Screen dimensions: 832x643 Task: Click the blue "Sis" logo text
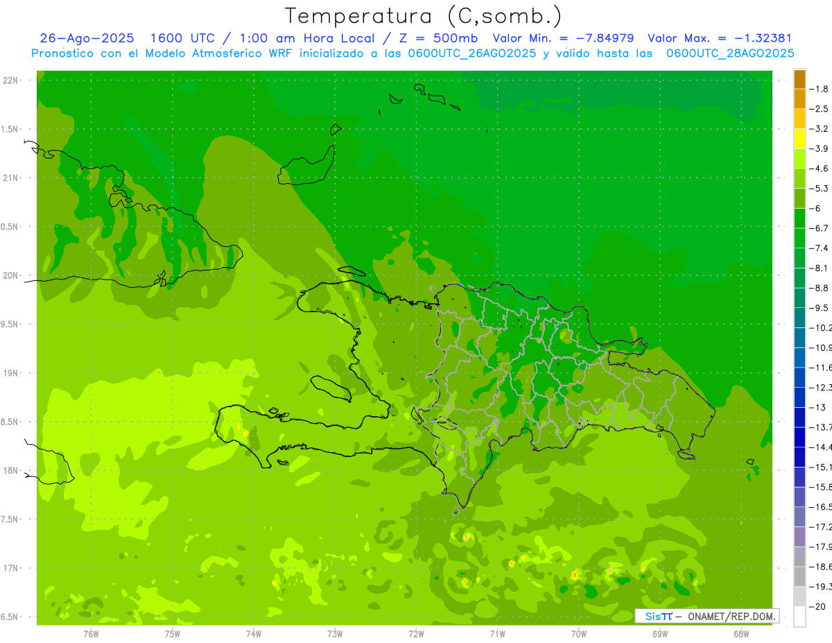click(x=653, y=616)
